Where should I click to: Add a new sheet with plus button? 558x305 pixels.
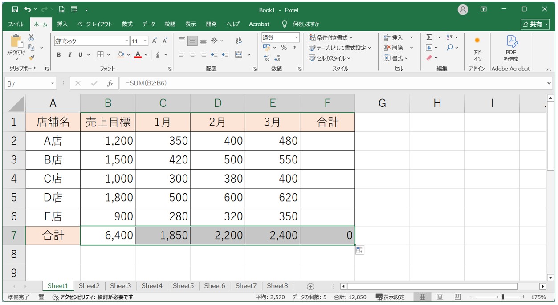pyautogui.click(x=310, y=286)
